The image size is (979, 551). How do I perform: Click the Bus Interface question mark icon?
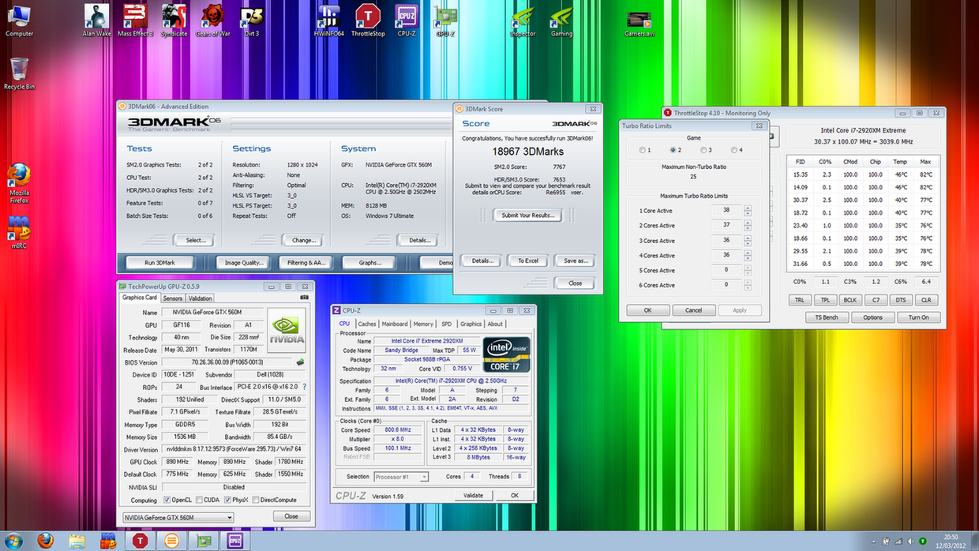(x=305, y=387)
